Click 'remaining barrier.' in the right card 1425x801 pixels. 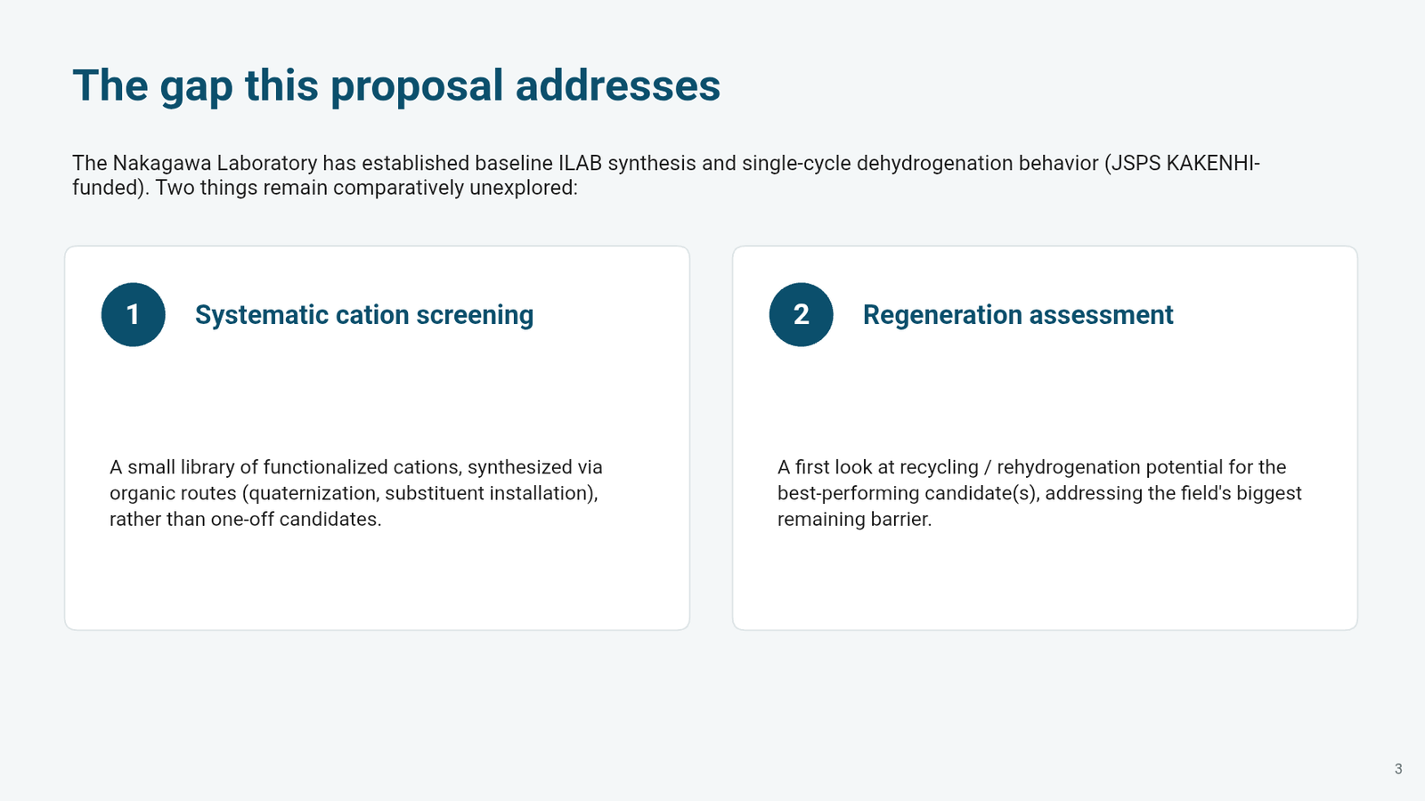[854, 520]
